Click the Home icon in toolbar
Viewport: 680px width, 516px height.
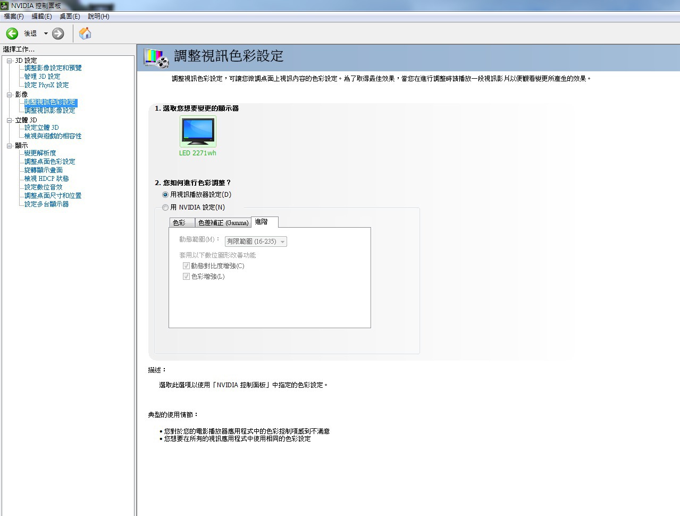85,34
